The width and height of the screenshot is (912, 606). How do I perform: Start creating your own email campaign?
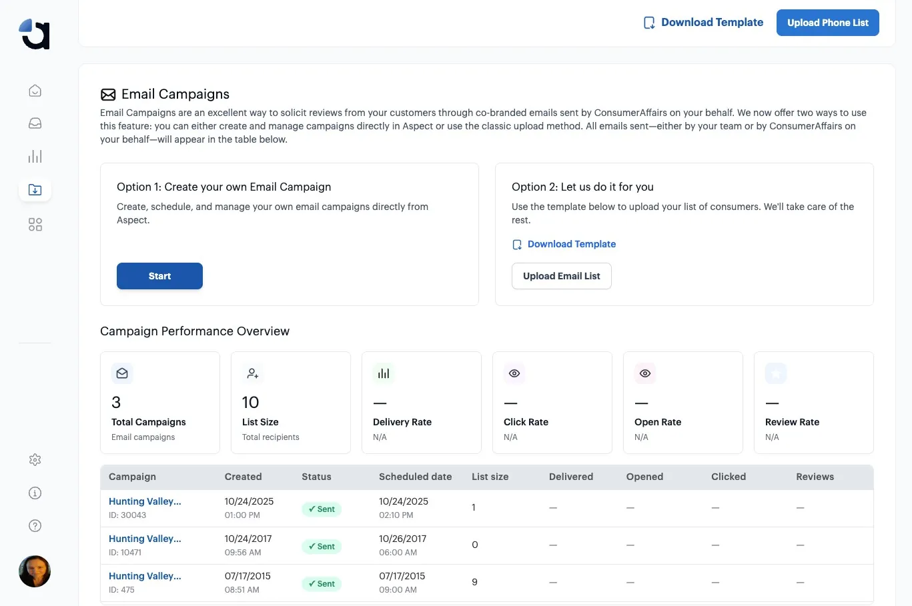[x=159, y=276]
